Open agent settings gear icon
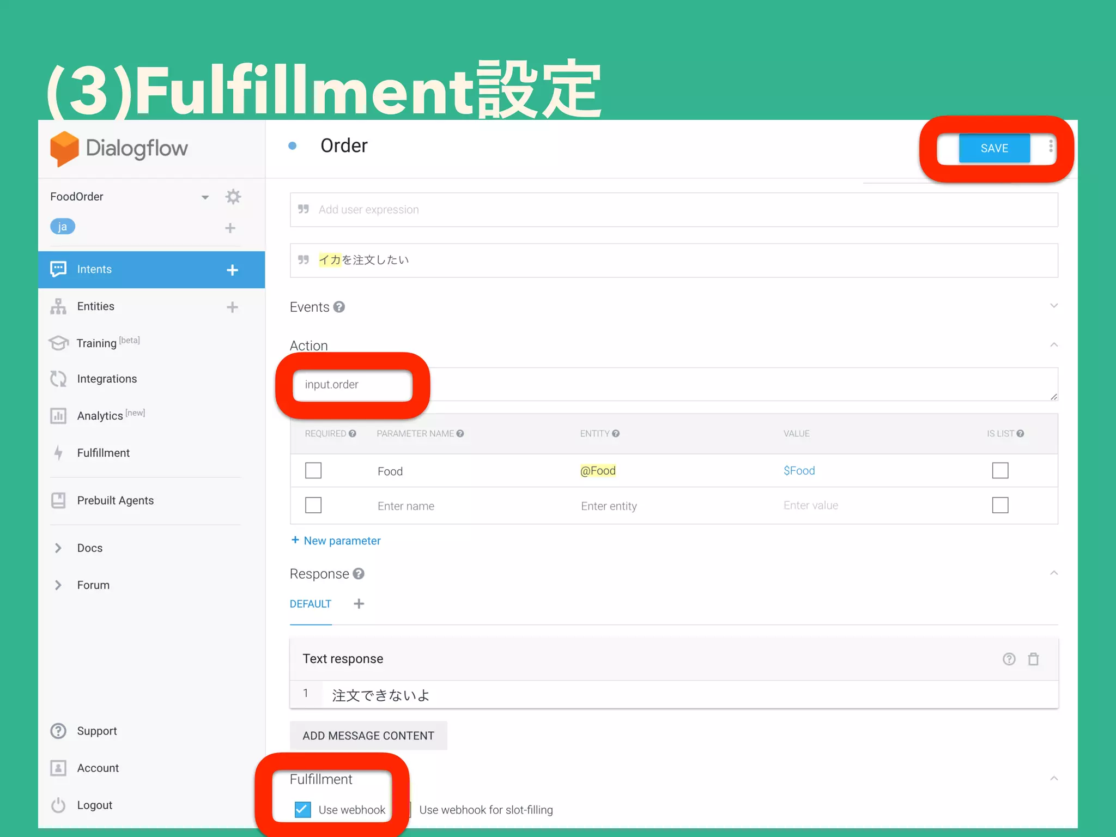Viewport: 1116px width, 837px height. point(233,197)
